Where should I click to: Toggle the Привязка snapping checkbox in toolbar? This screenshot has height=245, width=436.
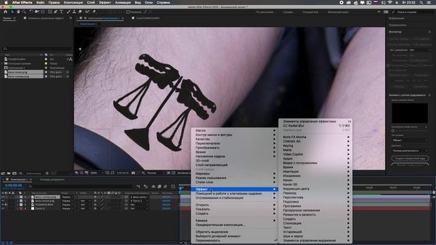[x=128, y=12]
